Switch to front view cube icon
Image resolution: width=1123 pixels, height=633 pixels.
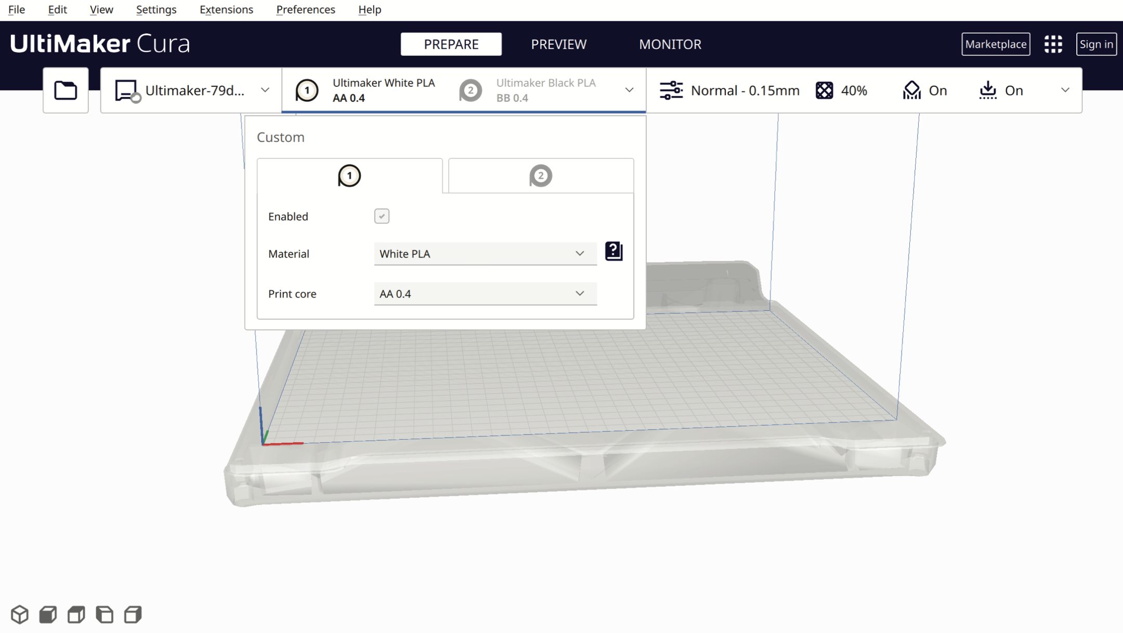48,614
